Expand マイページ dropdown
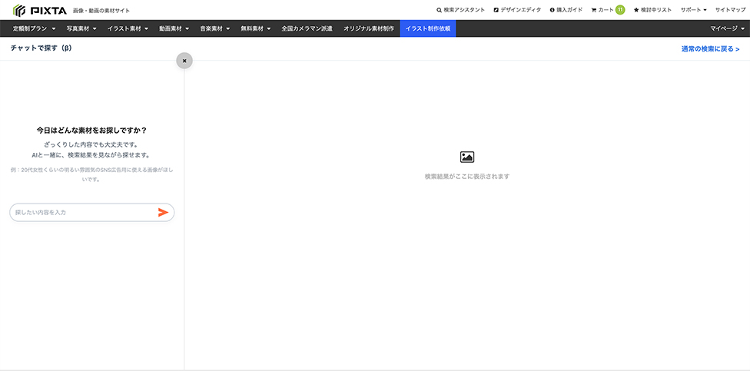Image resolution: width=750 pixels, height=371 pixels. point(727,28)
